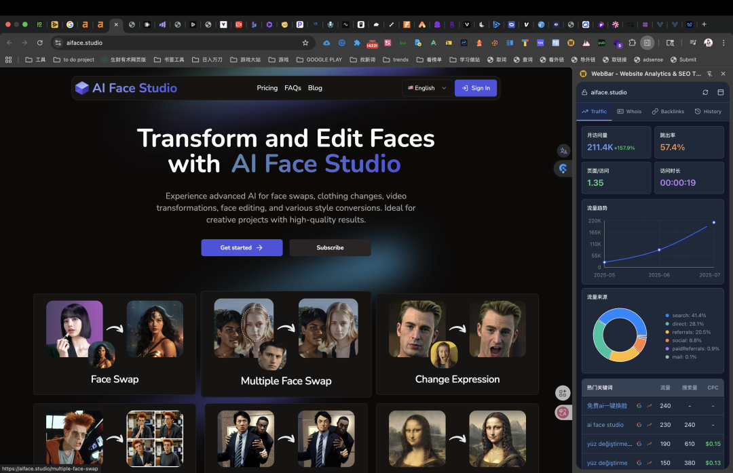The width and height of the screenshot is (733, 473).
Task: Open the GOOGLE PLAY bookmarks folder
Action: pyautogui.click(x=319, y=60)
